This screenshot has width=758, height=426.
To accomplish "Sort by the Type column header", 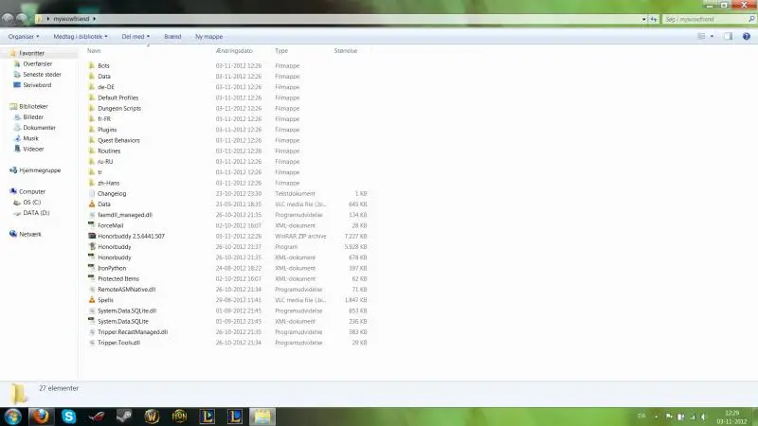I will (281, 51).
